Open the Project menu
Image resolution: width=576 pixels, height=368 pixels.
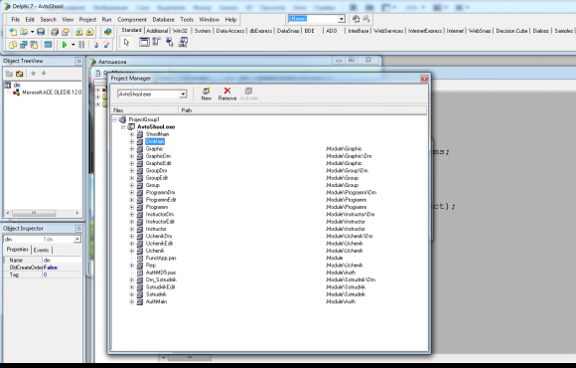click(87, 20)
